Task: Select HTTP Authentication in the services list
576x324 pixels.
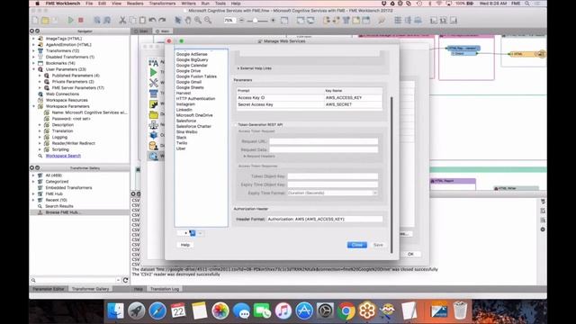Action: point(196,99)
